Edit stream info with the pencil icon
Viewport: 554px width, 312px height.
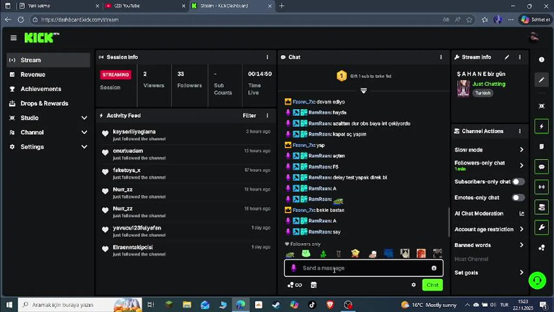507,57
